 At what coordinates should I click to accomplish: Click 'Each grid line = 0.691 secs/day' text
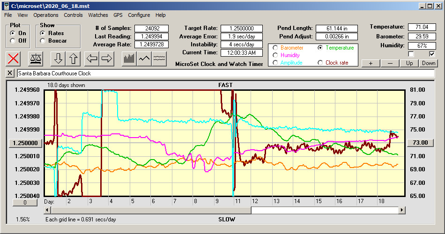81,219
